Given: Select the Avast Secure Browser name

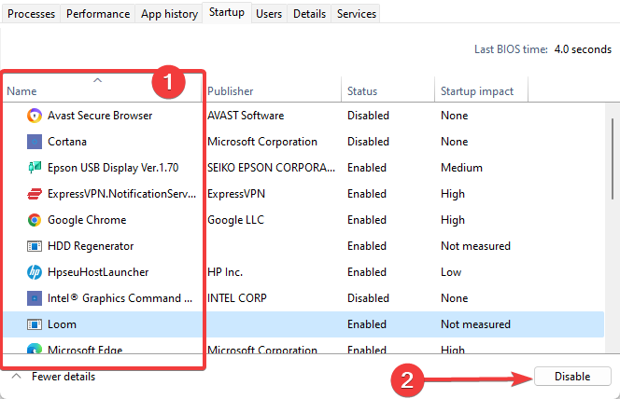Looking at the screenshot, I should (100, 116).
